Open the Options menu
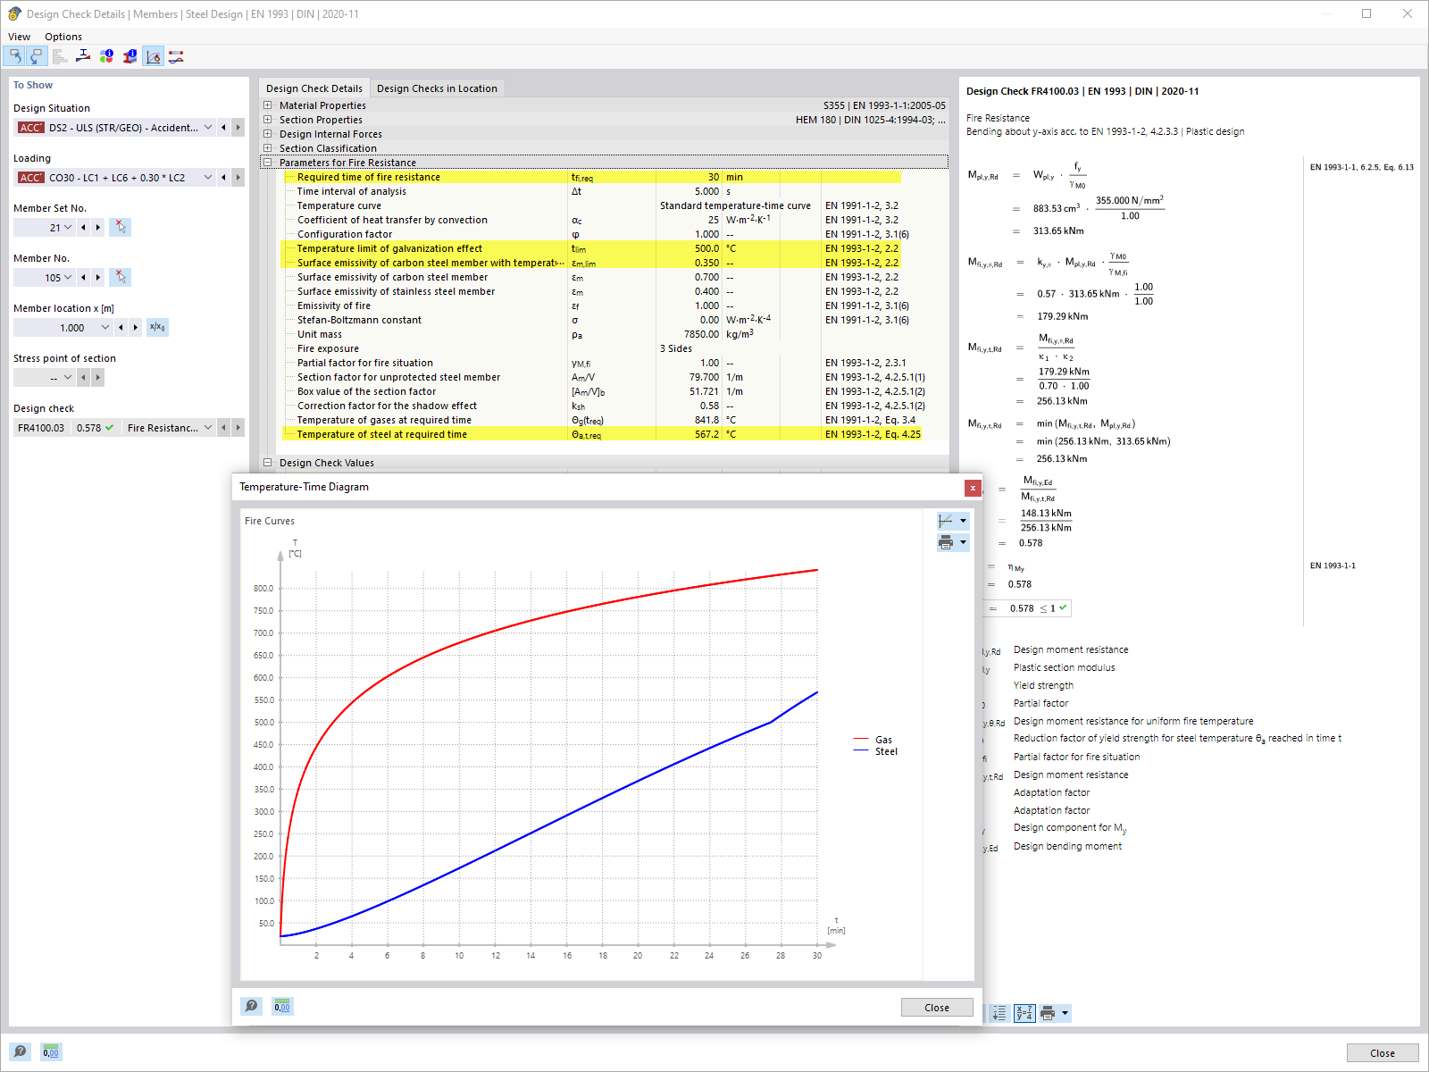1429x1072 pixels. [x=63, y=37]
